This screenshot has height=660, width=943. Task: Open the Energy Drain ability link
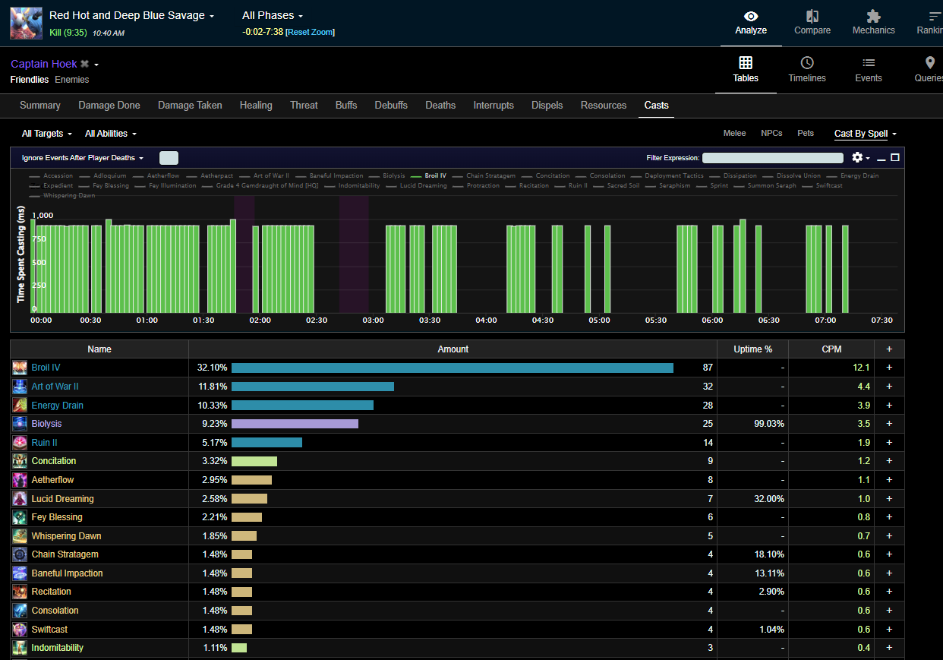click(57, 406)
